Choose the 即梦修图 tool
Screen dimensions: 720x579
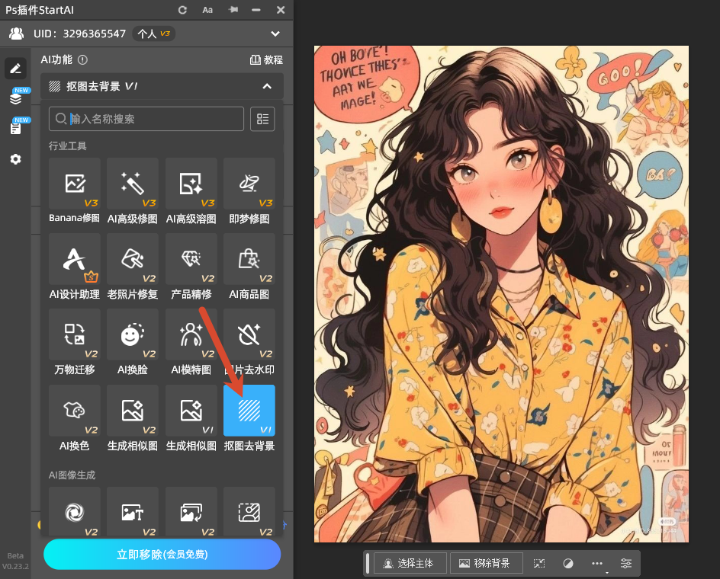pos(249,184)
